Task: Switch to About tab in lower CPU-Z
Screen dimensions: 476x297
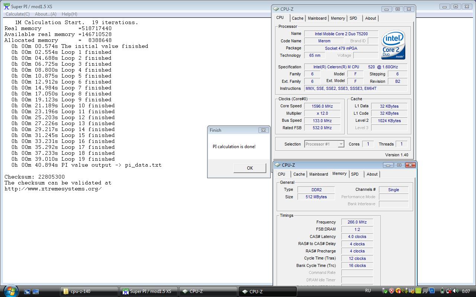Action: coord(372,174)
